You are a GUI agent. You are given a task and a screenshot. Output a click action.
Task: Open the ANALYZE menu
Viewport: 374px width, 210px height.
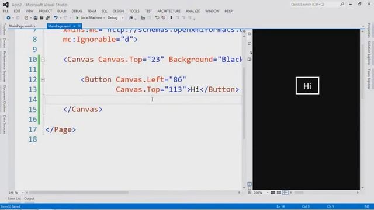pos(193,11)
